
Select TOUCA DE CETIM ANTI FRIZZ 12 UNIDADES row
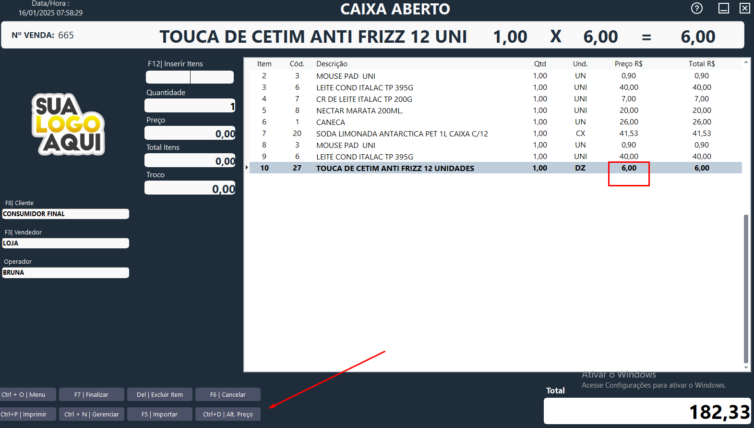pyautogui.click(x=496, y=168)
